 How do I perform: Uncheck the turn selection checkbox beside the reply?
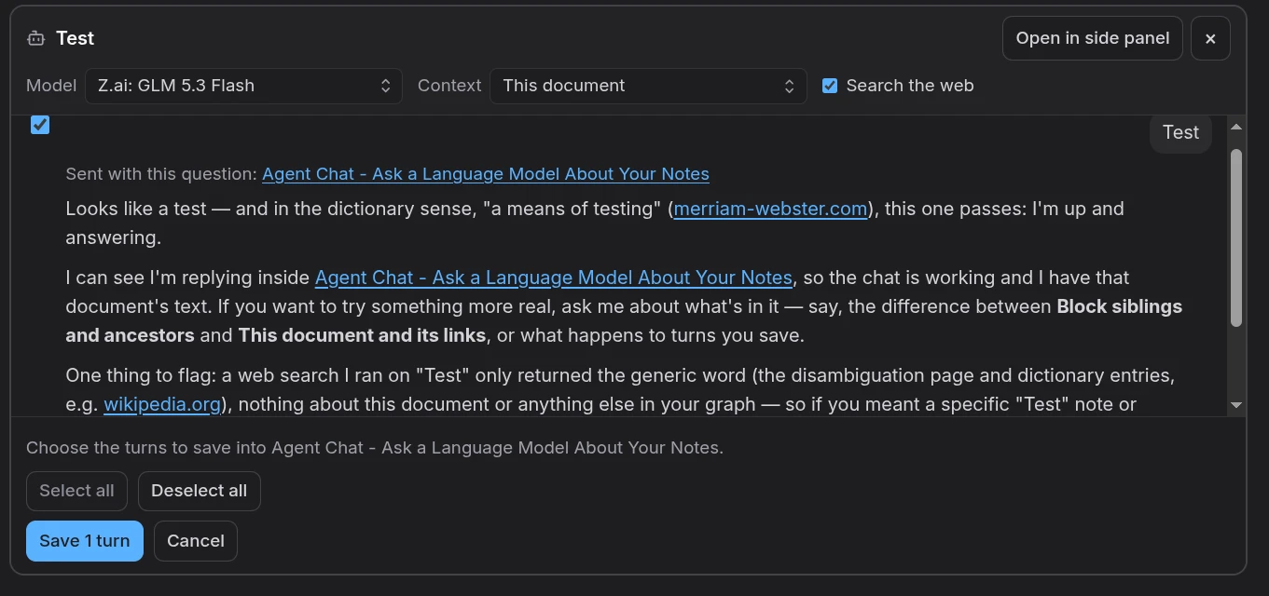tap(40, 125)
